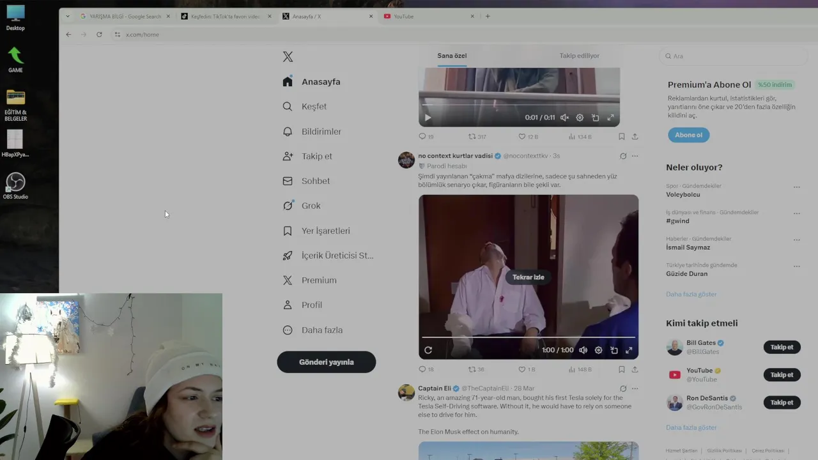Expand Daha fazla menu in the sidebar

coord(313,330)
